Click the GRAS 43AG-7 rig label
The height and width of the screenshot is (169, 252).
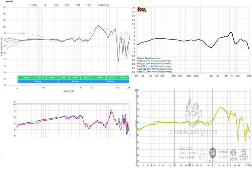185,149
